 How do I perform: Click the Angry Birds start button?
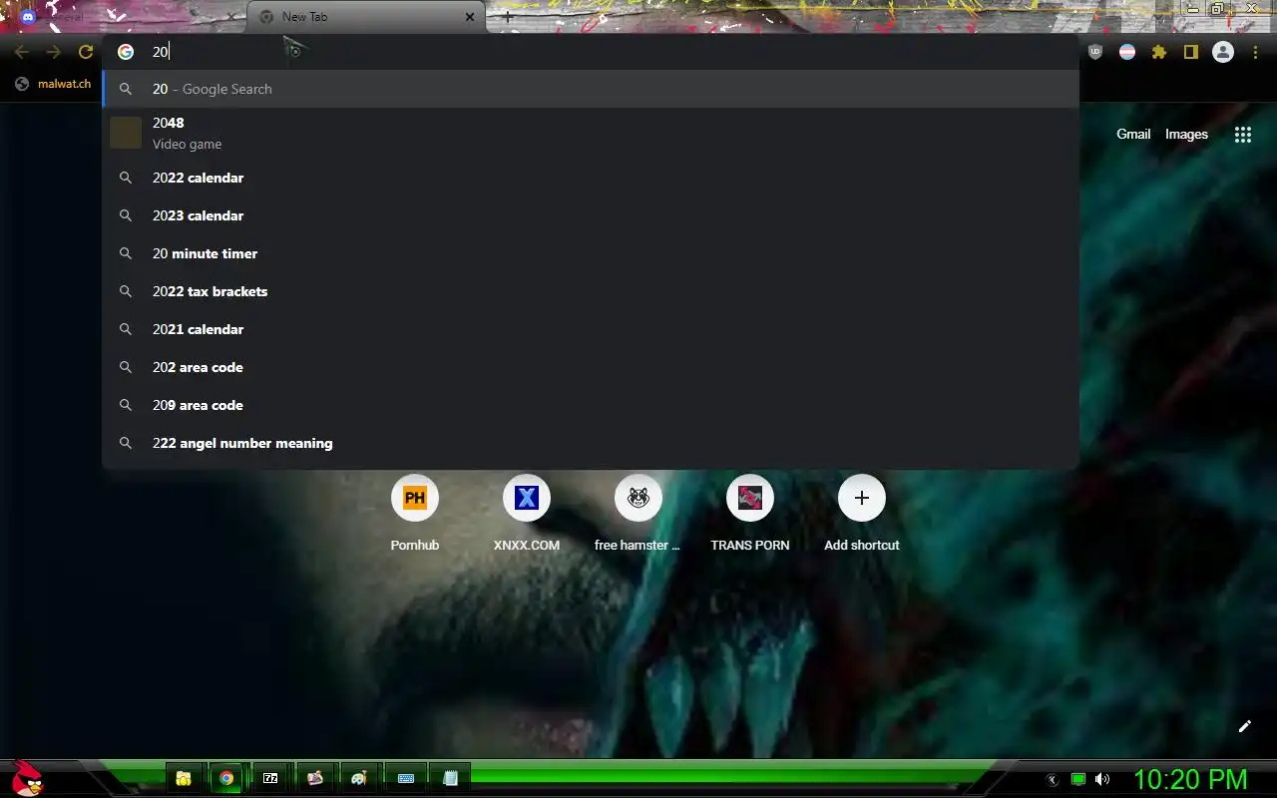pos(28,778)
